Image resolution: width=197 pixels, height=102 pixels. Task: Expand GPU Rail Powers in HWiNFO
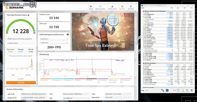point(143,23)
